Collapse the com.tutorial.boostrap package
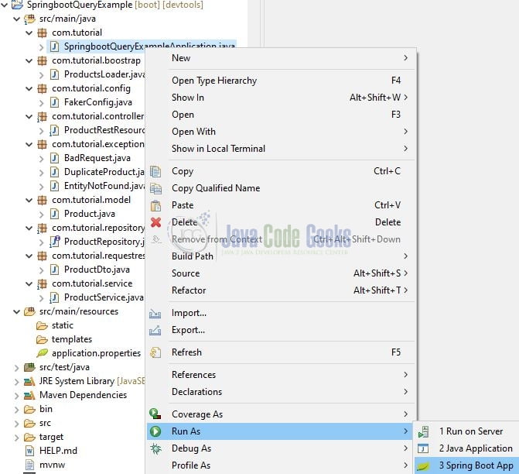This screenshot has width=519, height=474. 29,60
